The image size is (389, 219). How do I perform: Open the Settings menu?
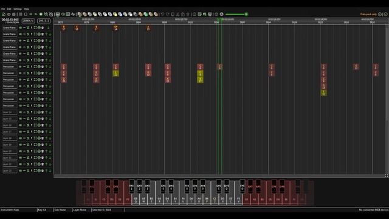18,9
